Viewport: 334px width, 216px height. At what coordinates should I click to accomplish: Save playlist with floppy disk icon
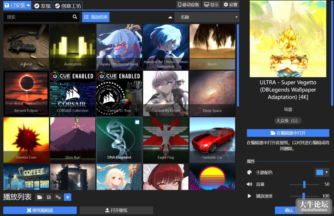point(49,197)
